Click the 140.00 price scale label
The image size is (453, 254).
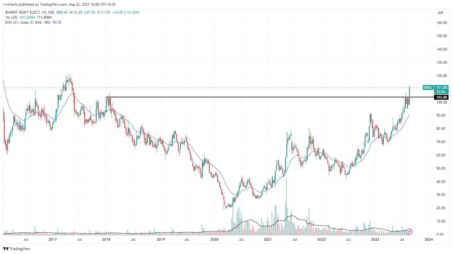[x=441, y=49]
